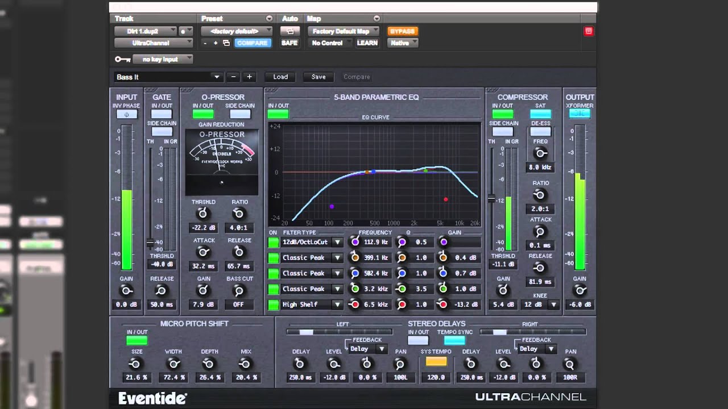728x409 pixels.
Task: Click the right stereo delay PAN knob
Action: click(x=570, y=364)
